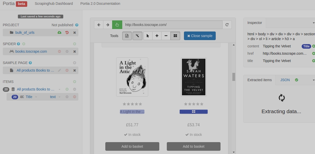Open the text field-type dropdown
Image resolution: width=315 pixels, height=154 pixels.
[55, 97]
